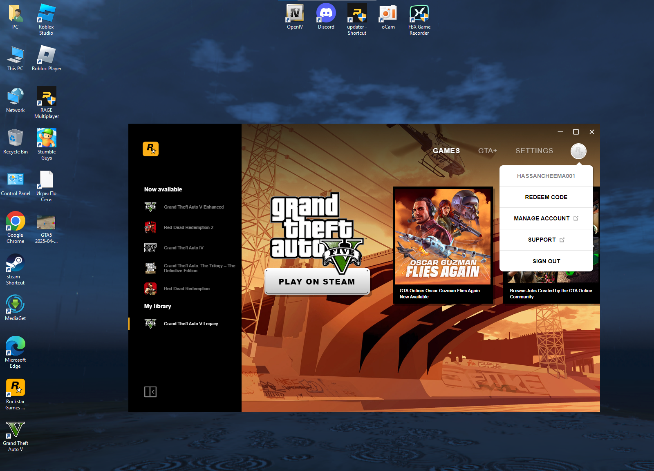Open Stumble Guys desktop shortcut
The width and height of the screenshot is (654, 471).
coord(47,144)
